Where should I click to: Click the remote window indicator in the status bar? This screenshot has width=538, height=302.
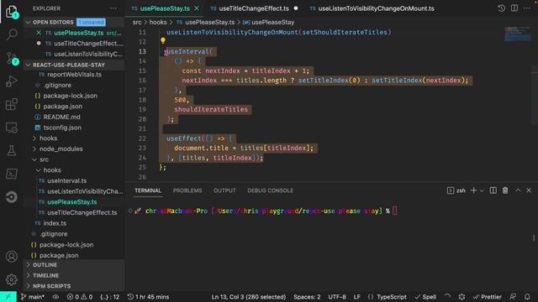8,296
